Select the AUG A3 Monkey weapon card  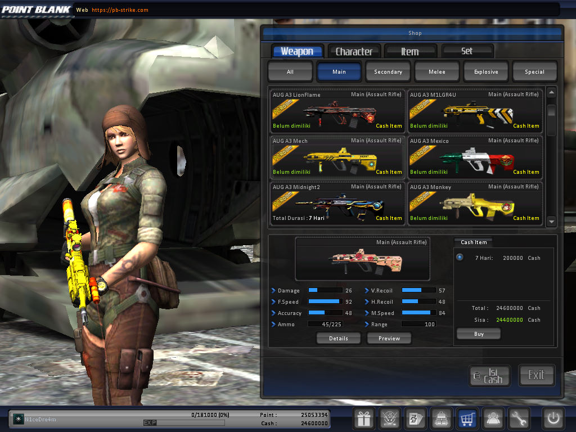(475, 203)
